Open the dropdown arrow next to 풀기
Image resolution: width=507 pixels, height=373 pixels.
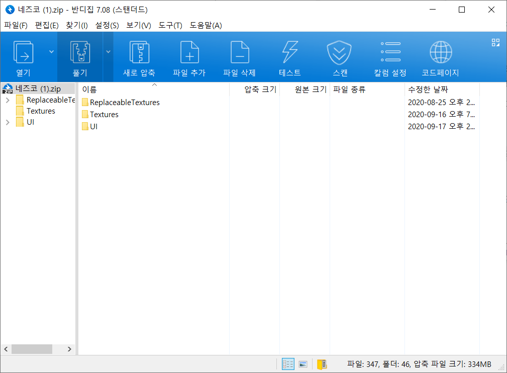click(109, 51)
